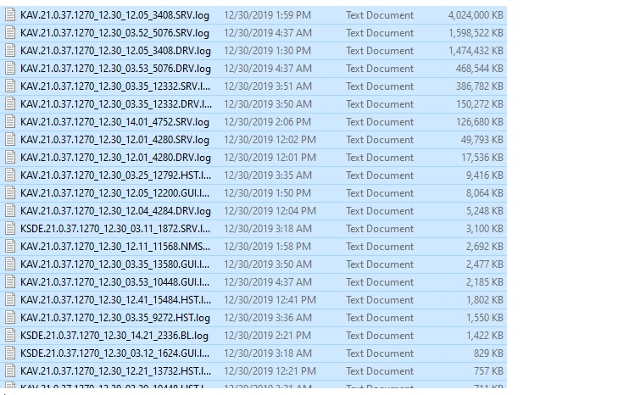Click icon of 03.35_13580.GUI file
Viewport: 629px width, 395px height.
pyautogui.click(x=10, y=264)
